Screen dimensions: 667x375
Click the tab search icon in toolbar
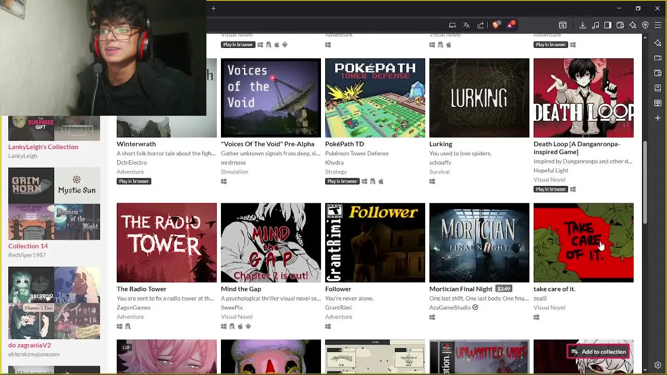point(563,25)
